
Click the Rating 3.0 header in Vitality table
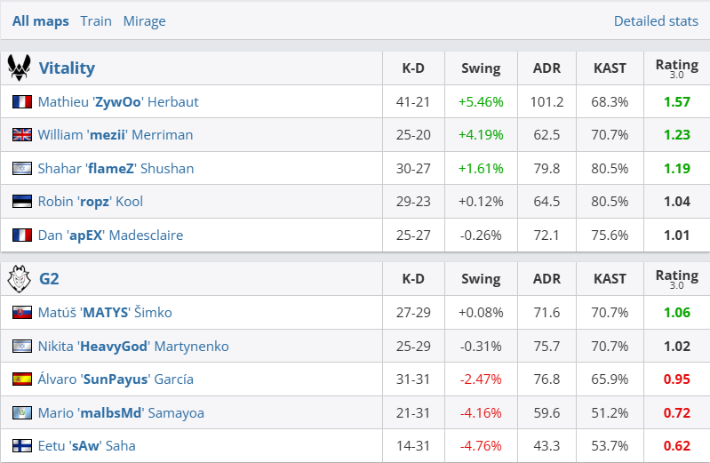tap(676, 68)
